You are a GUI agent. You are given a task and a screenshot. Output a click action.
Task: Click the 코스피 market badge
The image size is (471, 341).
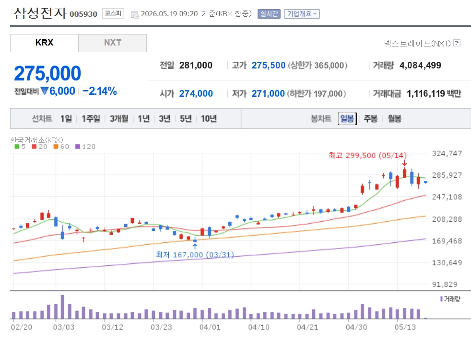click(x=113, y=13)
